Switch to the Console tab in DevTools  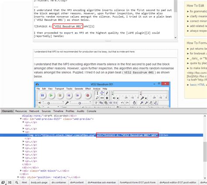coord(91,111)
